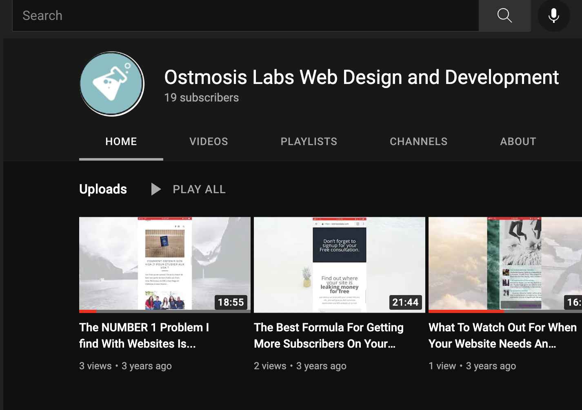This screenshot has width=582, height=410.
Task: Go to the Channels tab
Action: [419, 141]
